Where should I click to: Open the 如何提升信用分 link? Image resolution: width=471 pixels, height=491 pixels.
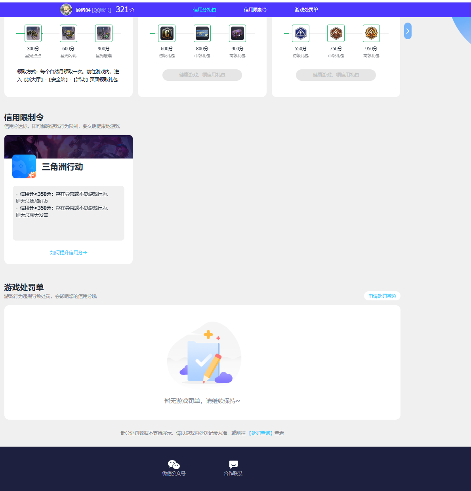pyautogui.click(x=69, y=253)
